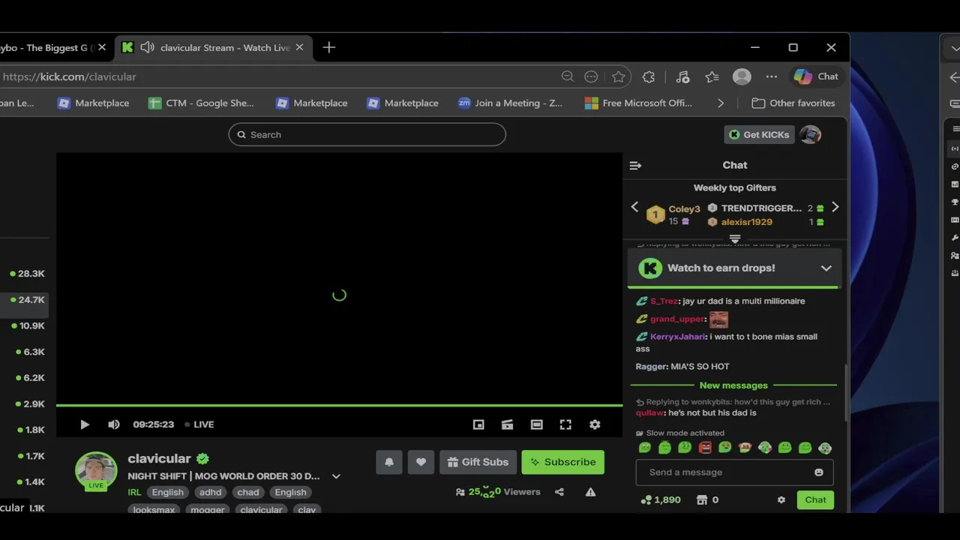Go to next top gifters page
Image resolution: width=960 pixels, height=540 pixels.
coord(835,207)
